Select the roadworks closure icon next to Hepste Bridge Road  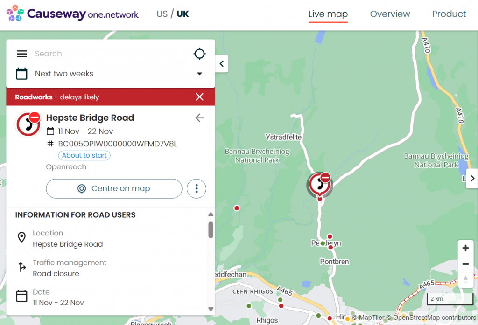pos(28,124)
